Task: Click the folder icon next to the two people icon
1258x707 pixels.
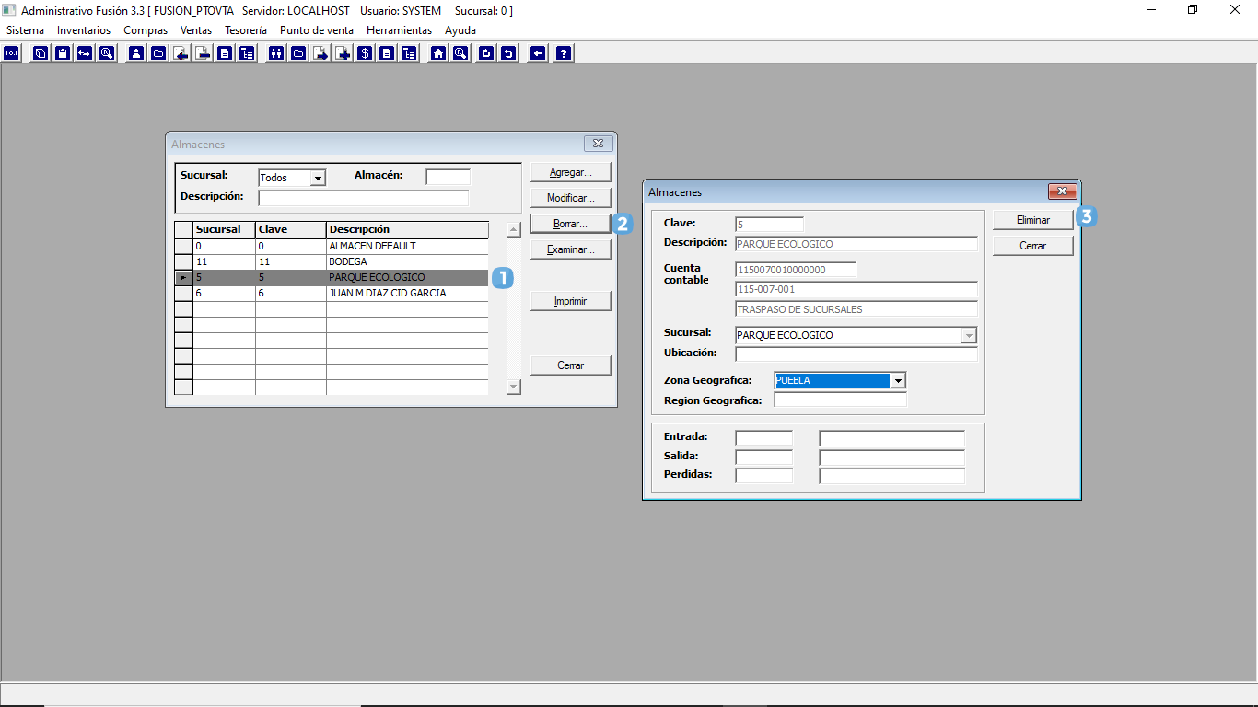Action: 297,53
